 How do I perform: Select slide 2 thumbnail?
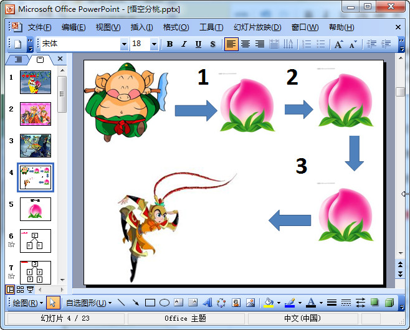coord(36,114)
